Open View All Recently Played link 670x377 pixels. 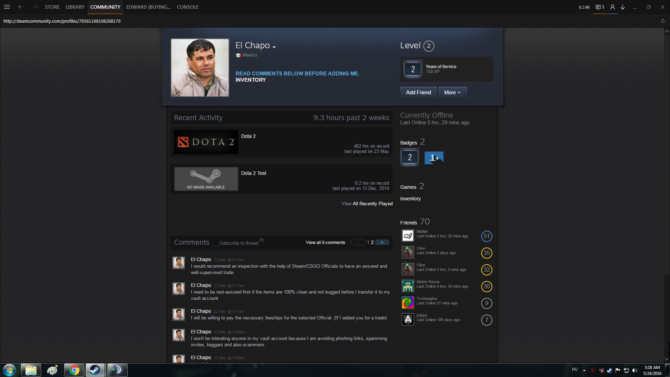pos(367,204)
